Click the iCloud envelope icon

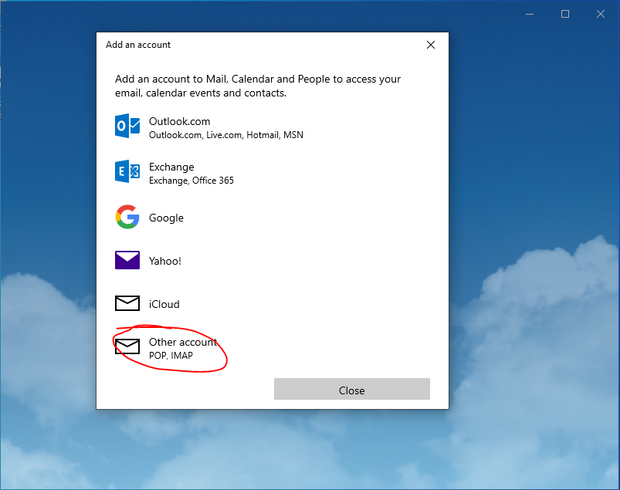coord(127,304)
